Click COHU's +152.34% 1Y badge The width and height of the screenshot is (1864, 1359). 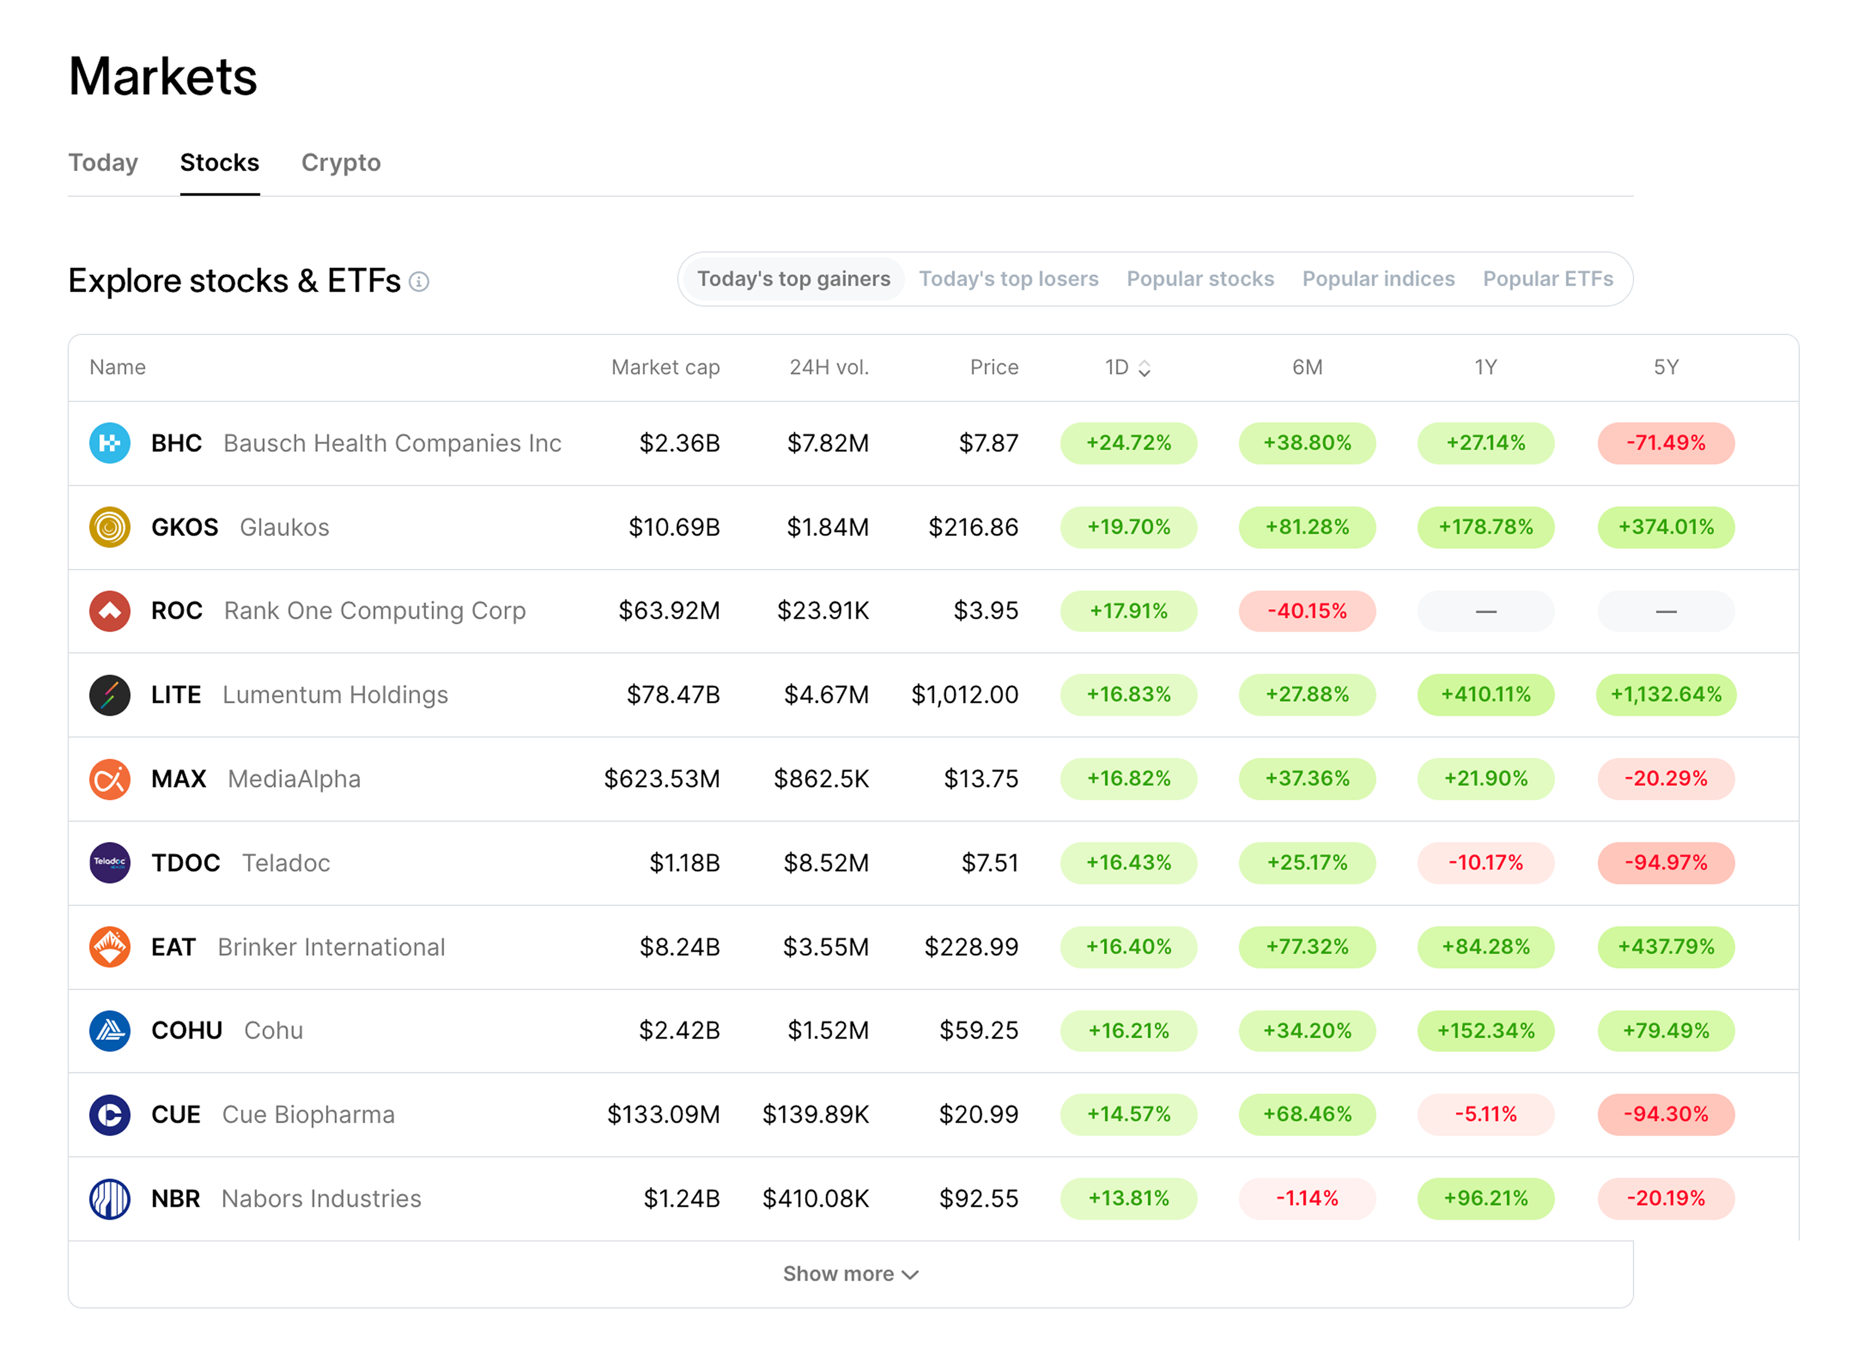coord(1486,1031)
